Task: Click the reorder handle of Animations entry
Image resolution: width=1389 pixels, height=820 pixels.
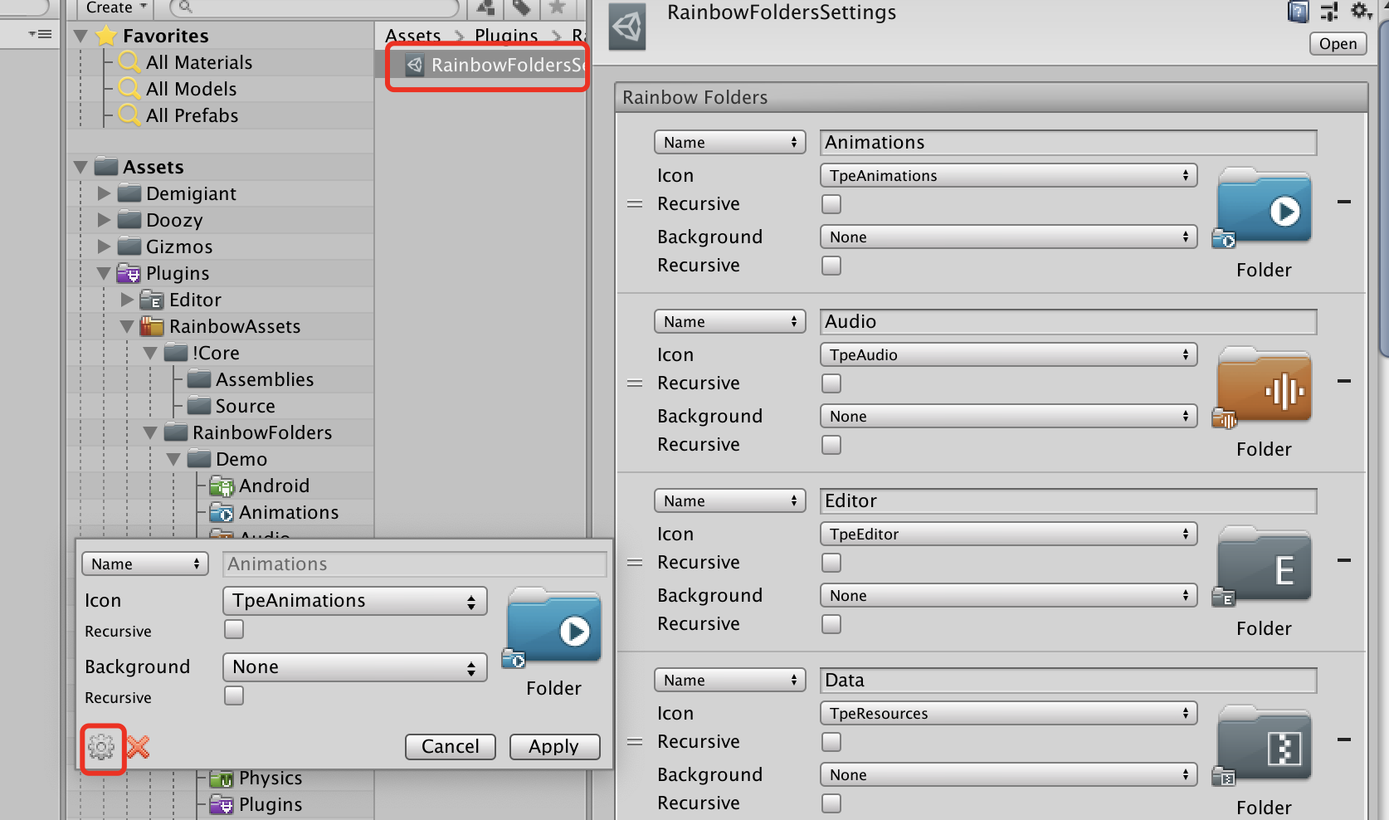Action: pos(635,204)
